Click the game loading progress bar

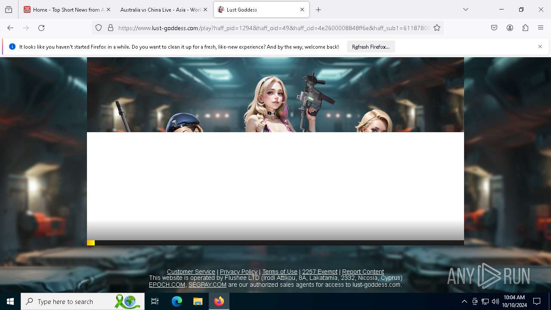coord(275,243)
